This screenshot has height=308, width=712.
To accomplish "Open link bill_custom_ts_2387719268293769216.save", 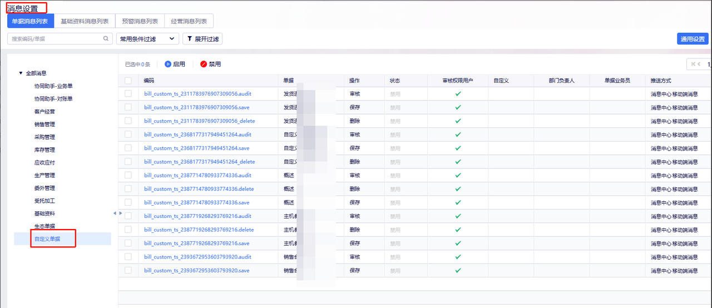I will click(196, 243).
